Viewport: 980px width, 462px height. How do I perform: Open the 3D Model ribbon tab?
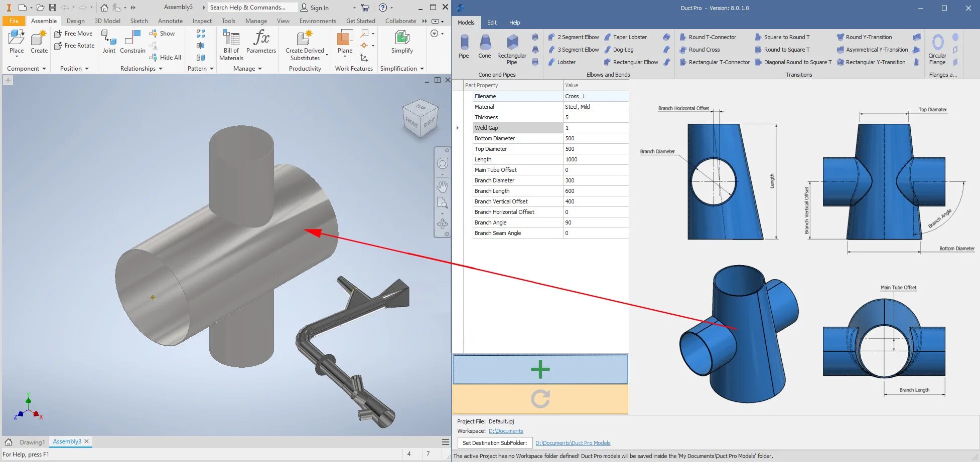107,21
